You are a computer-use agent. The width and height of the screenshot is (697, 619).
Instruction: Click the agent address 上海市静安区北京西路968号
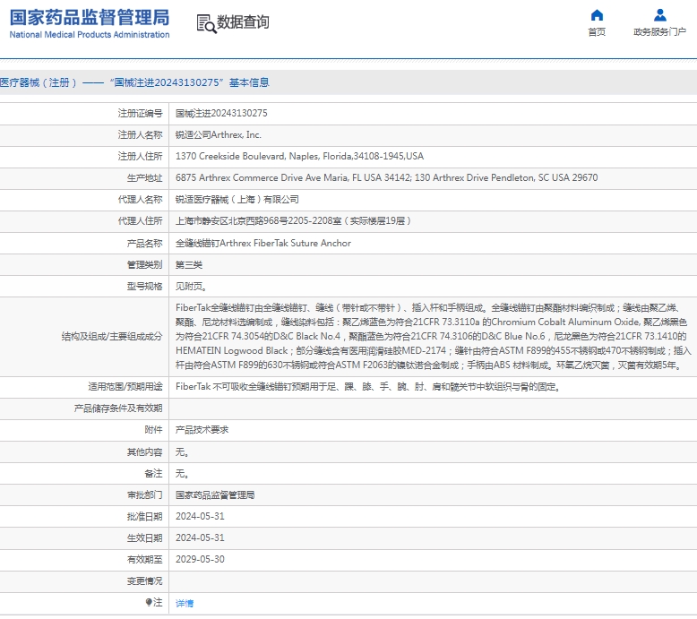pos(293,221)
